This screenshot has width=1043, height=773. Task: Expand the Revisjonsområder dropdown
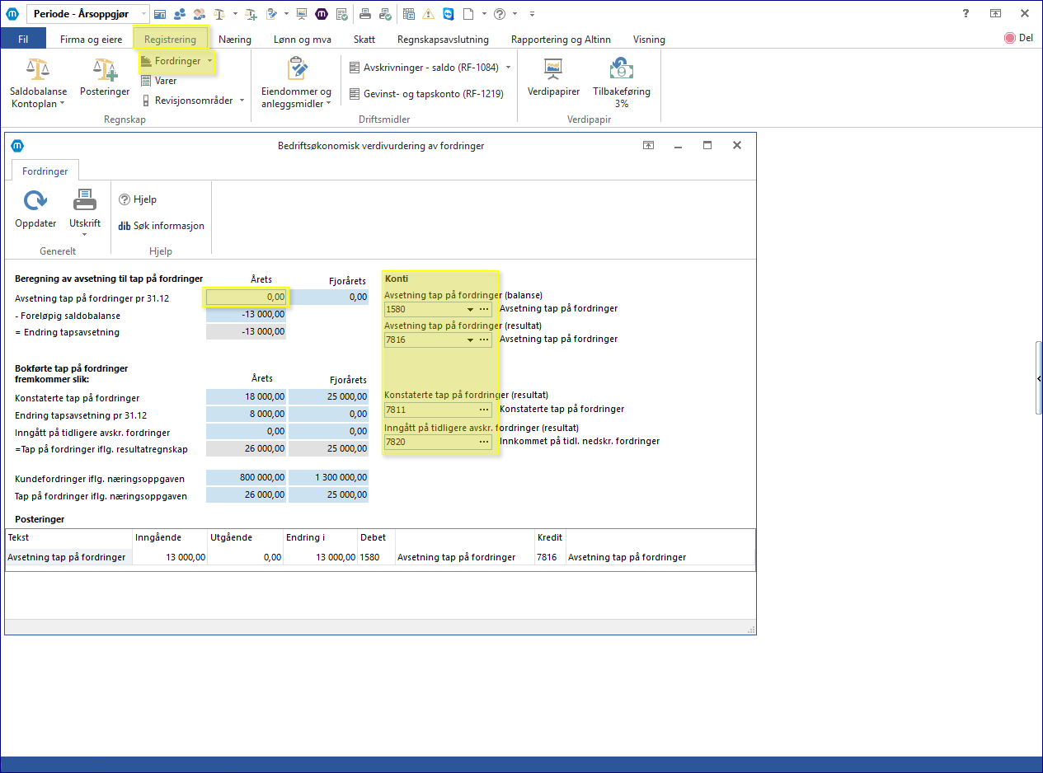[x=242, y=101]
